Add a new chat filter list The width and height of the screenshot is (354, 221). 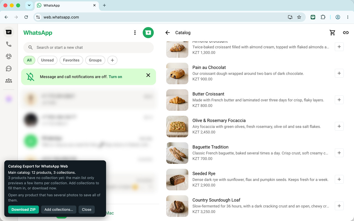(x=112, y=60)
